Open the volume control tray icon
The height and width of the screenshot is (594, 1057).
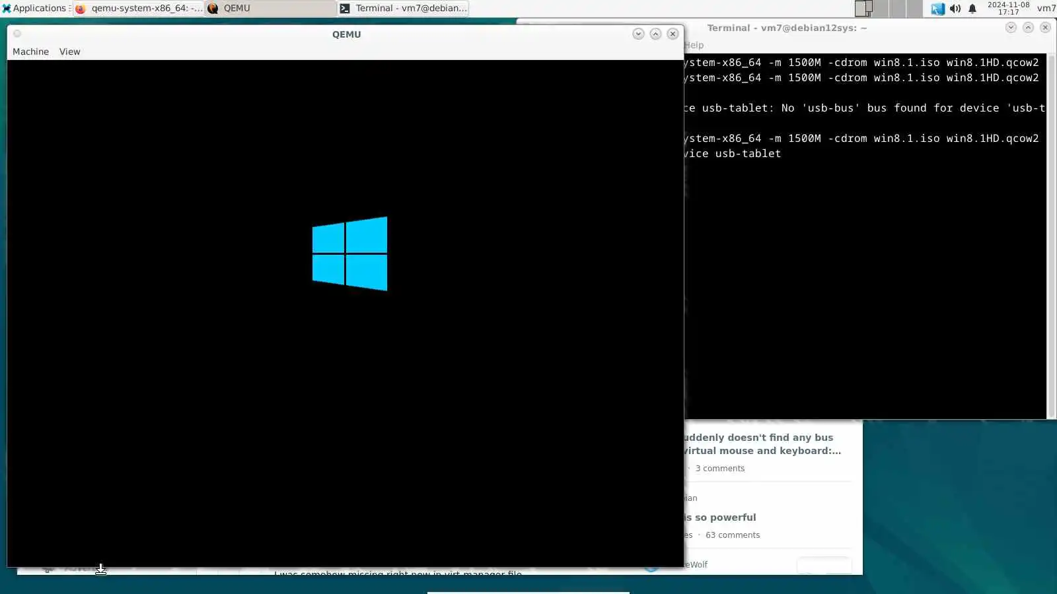(955, 9)
